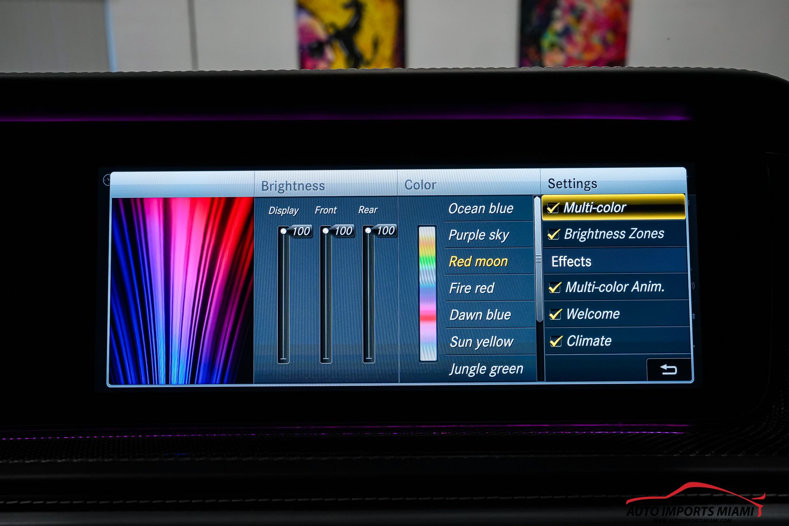
Task: Click the clock icon at screen corner
Action: [107, 180]
